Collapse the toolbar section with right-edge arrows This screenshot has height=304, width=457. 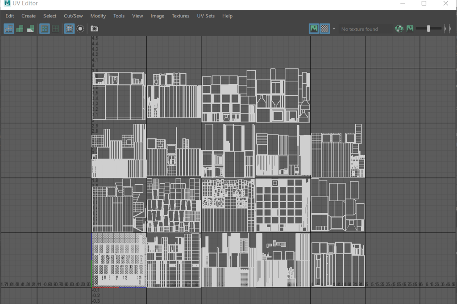[x=448, y=29]
